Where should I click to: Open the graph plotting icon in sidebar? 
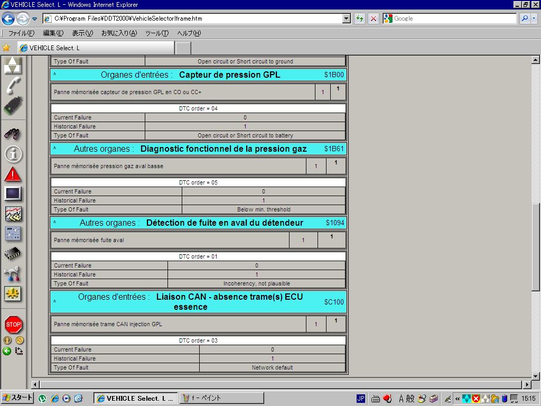pyautogui.click(x=13, y=214)
